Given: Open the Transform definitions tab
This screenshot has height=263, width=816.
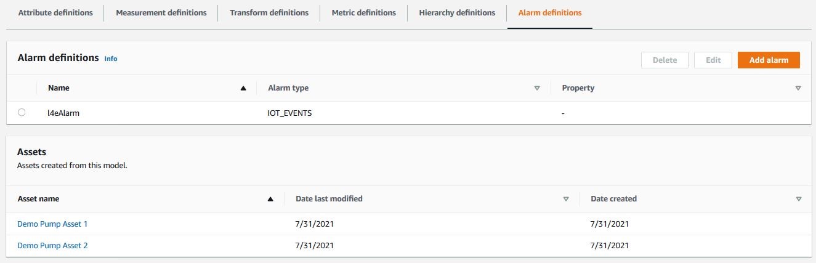Looking at the screenshot, I should [269, 13].
